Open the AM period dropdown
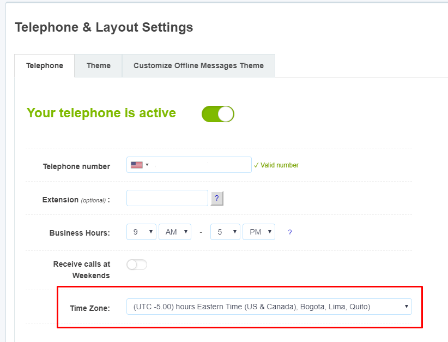The height and width of the screenshot is (342, 448). click(175, 232)
